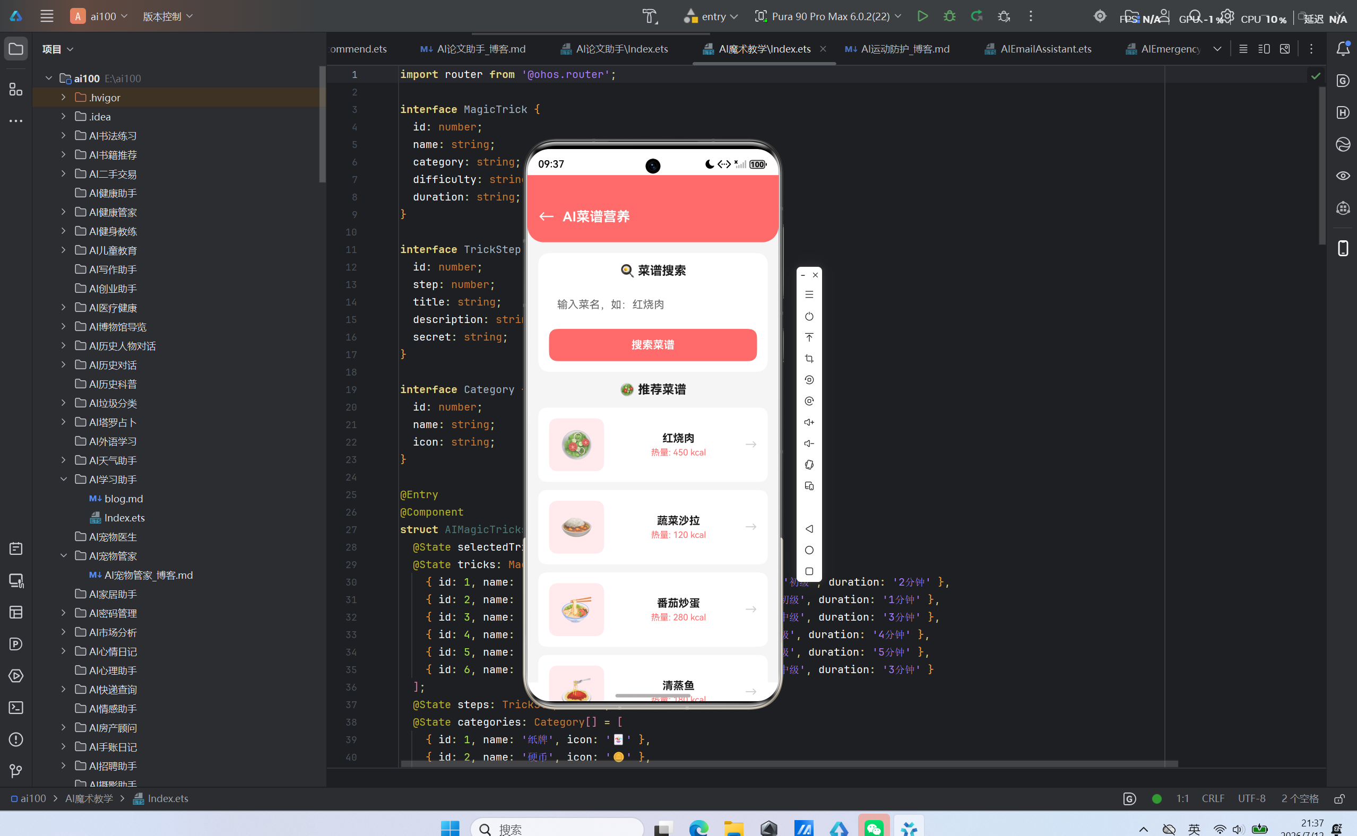Open the 项目 view dropdown
The image size is (1357, 836).
(x=57, y=49)
